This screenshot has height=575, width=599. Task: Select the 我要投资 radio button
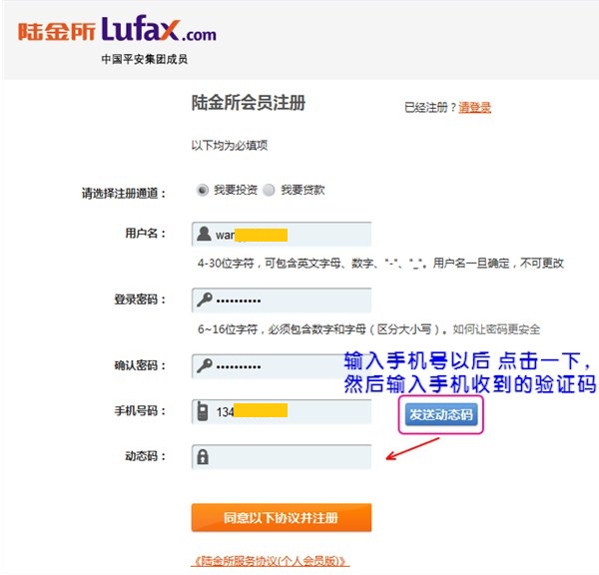coord(202,190)
